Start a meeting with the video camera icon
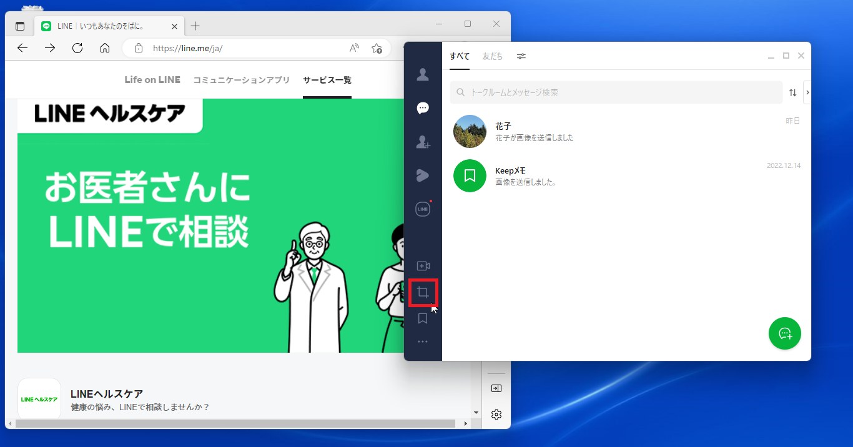The height and width of the screenshot is (447, 853). pyautogui.click(x=423, y=265)
